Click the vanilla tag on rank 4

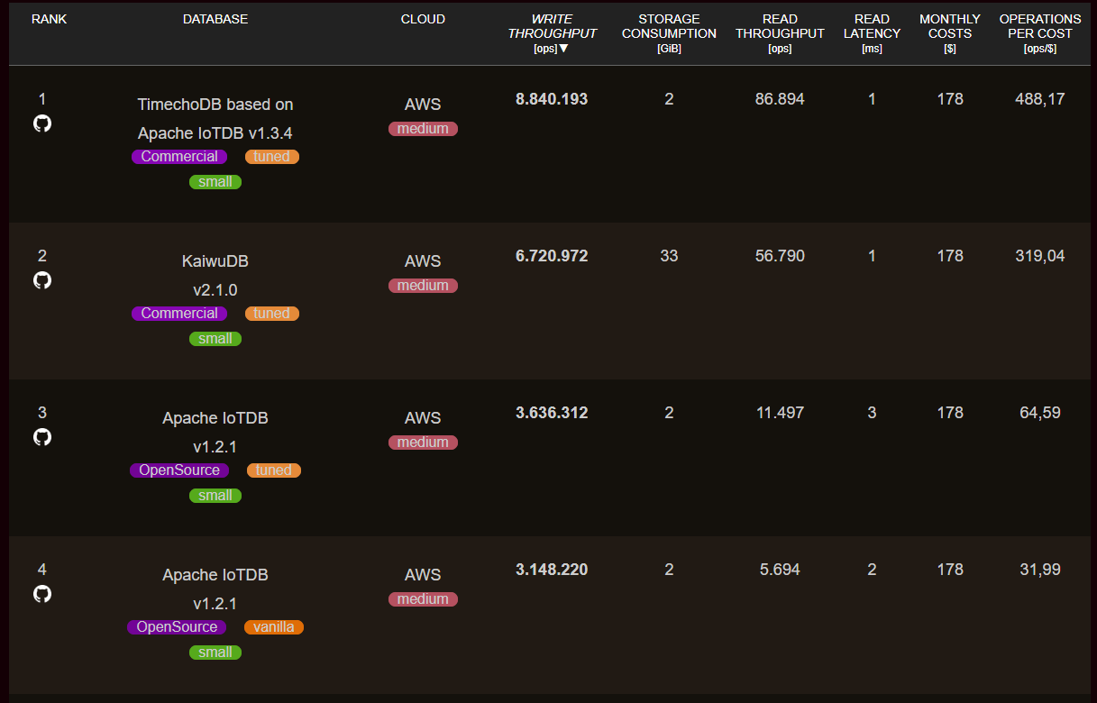point(274,627)
